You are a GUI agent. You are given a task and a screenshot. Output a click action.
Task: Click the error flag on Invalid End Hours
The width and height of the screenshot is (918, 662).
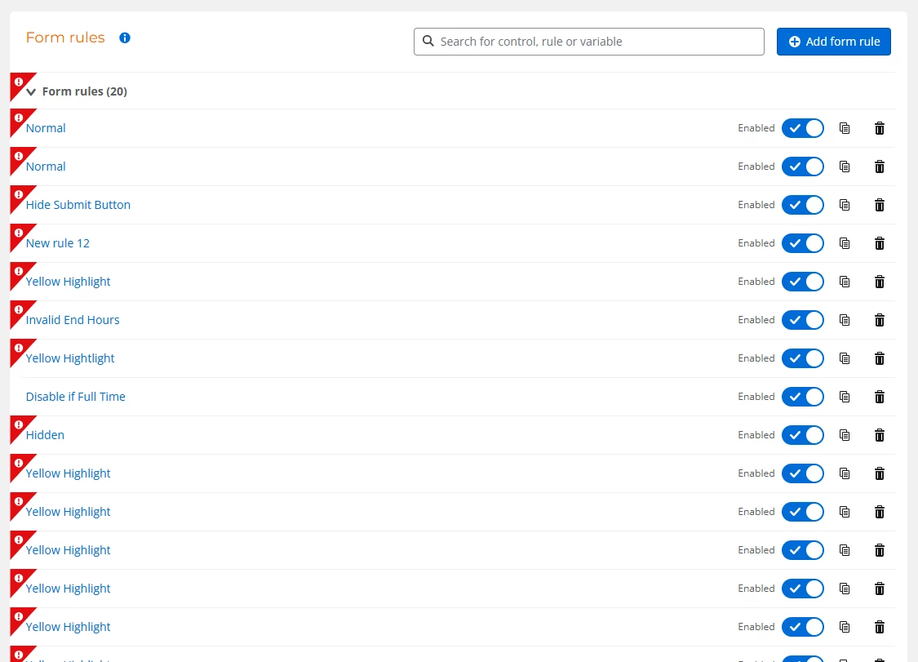(19, 310)
